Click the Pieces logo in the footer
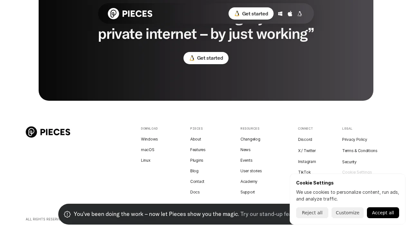The height and width of the screenshot is (231, 412). [x=48, y=132]
